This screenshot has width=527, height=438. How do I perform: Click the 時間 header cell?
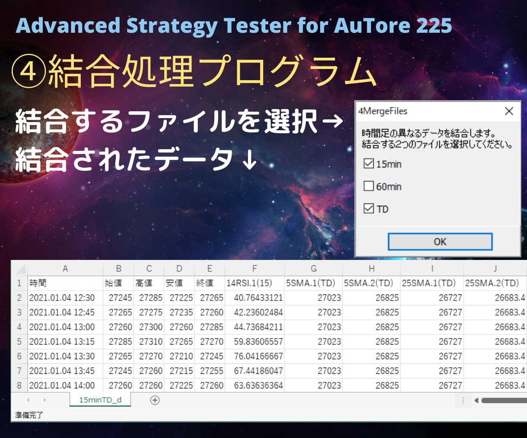click(x=65, y=283)
